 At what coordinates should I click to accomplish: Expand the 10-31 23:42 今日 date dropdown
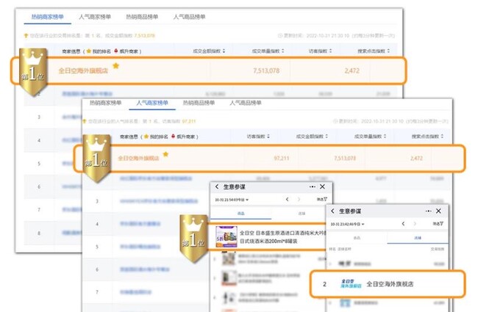(346, 223)
